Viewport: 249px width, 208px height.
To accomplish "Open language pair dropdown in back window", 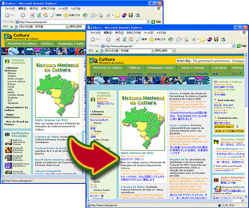I will (x=67, y=27).
